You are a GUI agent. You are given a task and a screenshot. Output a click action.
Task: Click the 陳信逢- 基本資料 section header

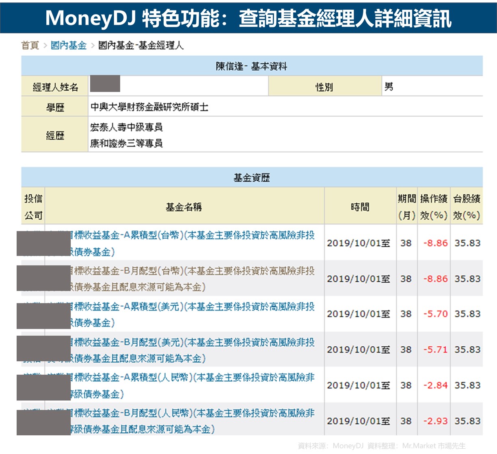pos(252,66)
